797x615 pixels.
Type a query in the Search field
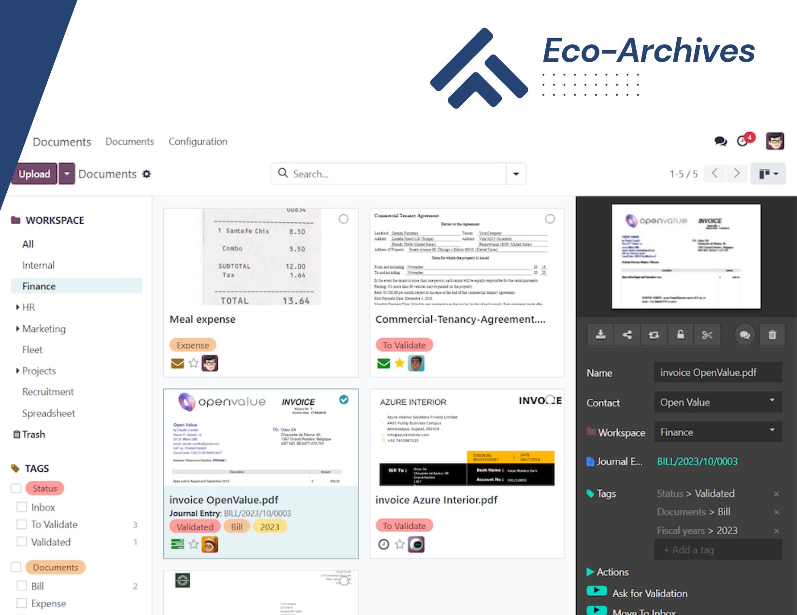tap(396, 174)
